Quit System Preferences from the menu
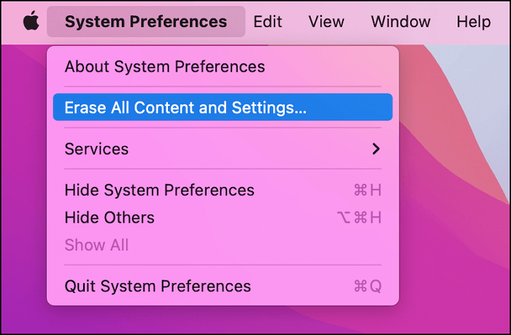This screenshot has height=335, width=511. coord(158,286)
